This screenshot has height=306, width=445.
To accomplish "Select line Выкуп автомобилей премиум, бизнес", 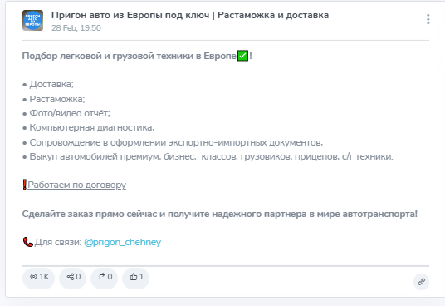I will (x=208, y=156).
